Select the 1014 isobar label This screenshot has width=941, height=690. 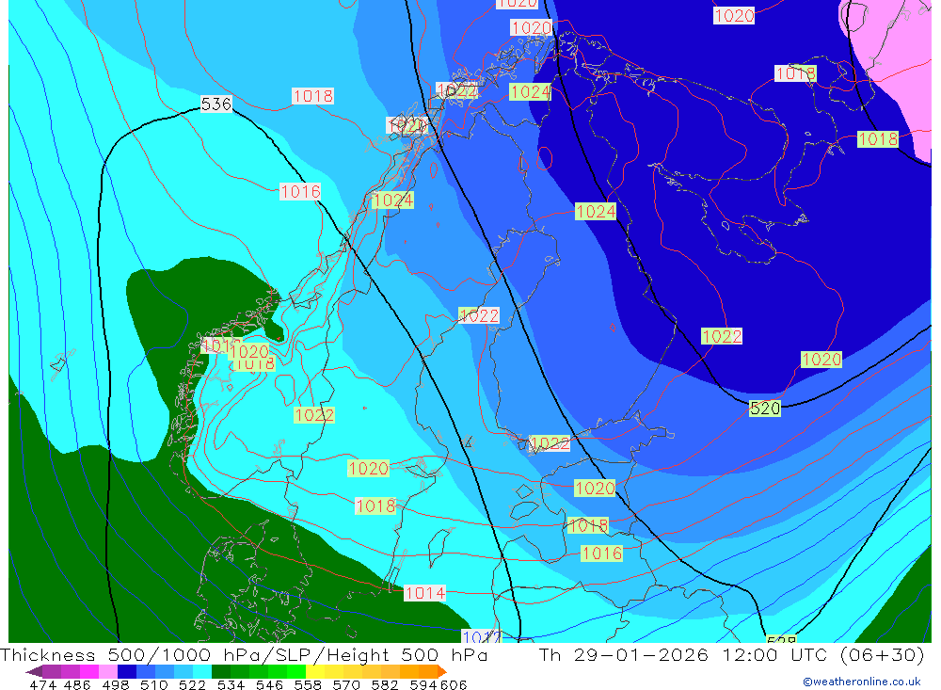(x=425, y=593)
